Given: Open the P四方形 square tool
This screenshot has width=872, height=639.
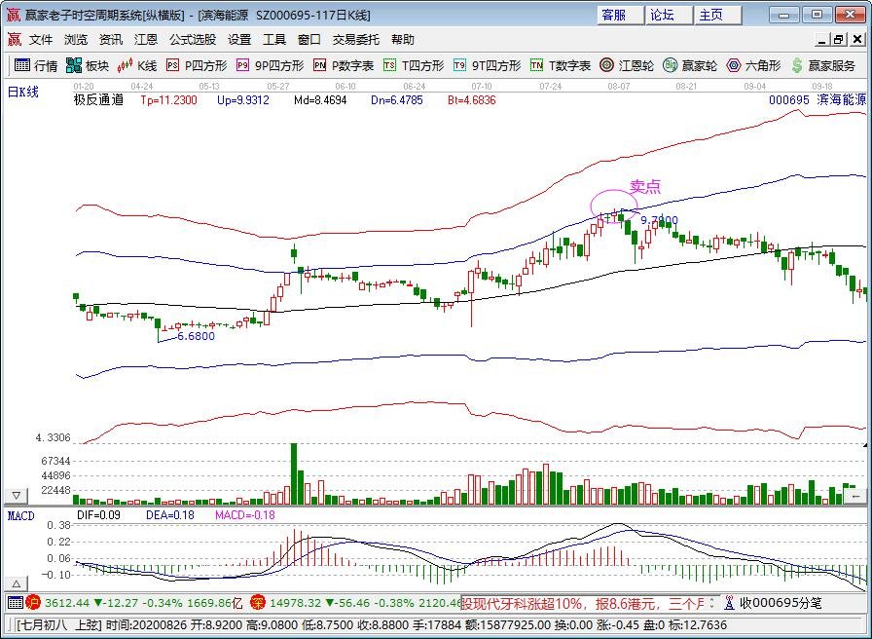Looking at the screenshot, I should pos(198,65).
